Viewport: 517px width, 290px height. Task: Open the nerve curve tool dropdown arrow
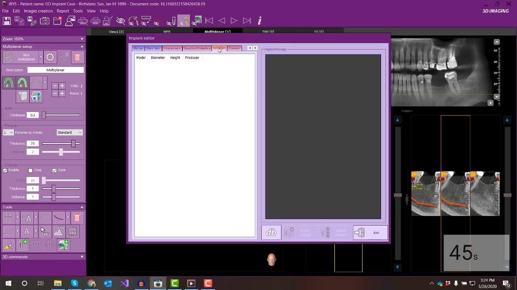tap(67, 218)
